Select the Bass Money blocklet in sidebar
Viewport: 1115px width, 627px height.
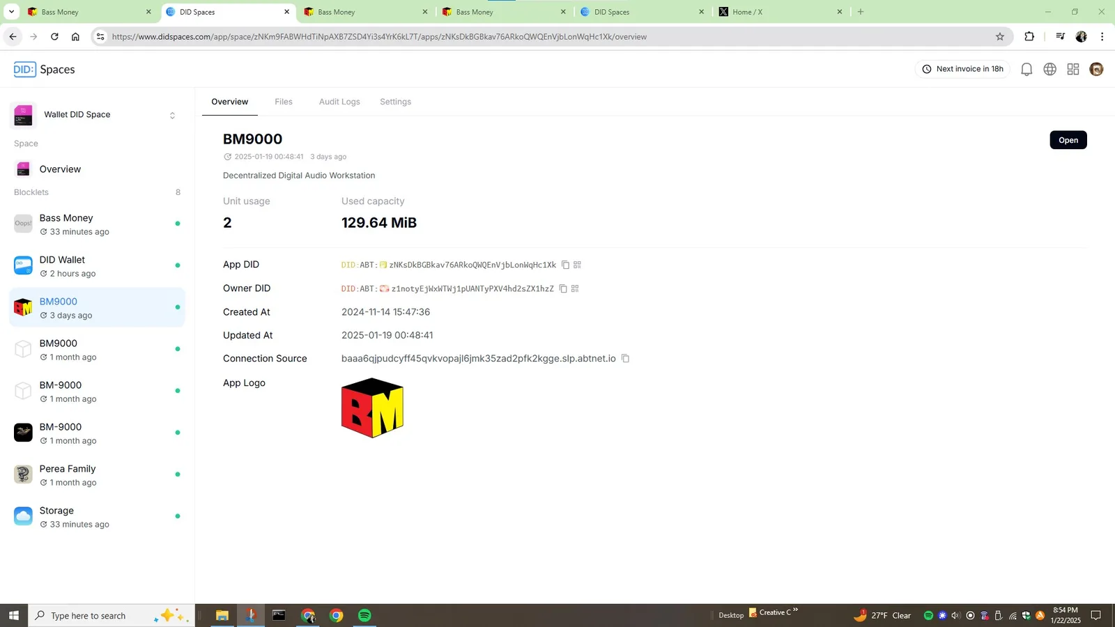[97, 224]
